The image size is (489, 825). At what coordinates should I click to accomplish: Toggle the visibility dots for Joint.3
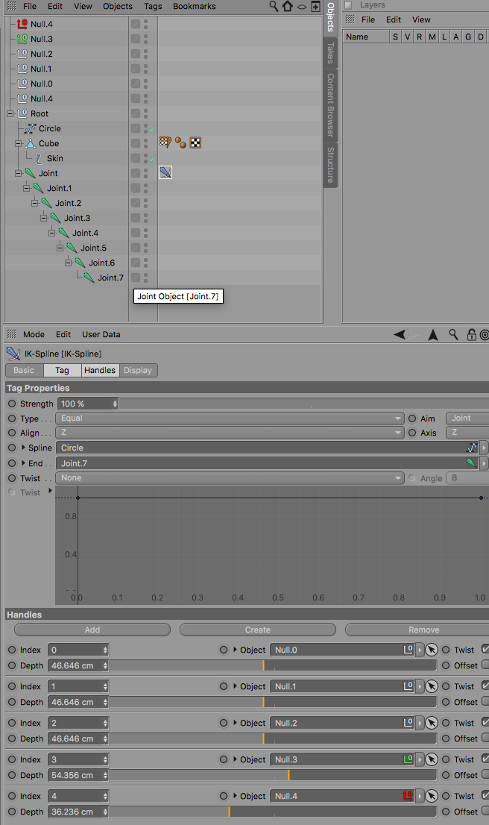coord(145,218)
